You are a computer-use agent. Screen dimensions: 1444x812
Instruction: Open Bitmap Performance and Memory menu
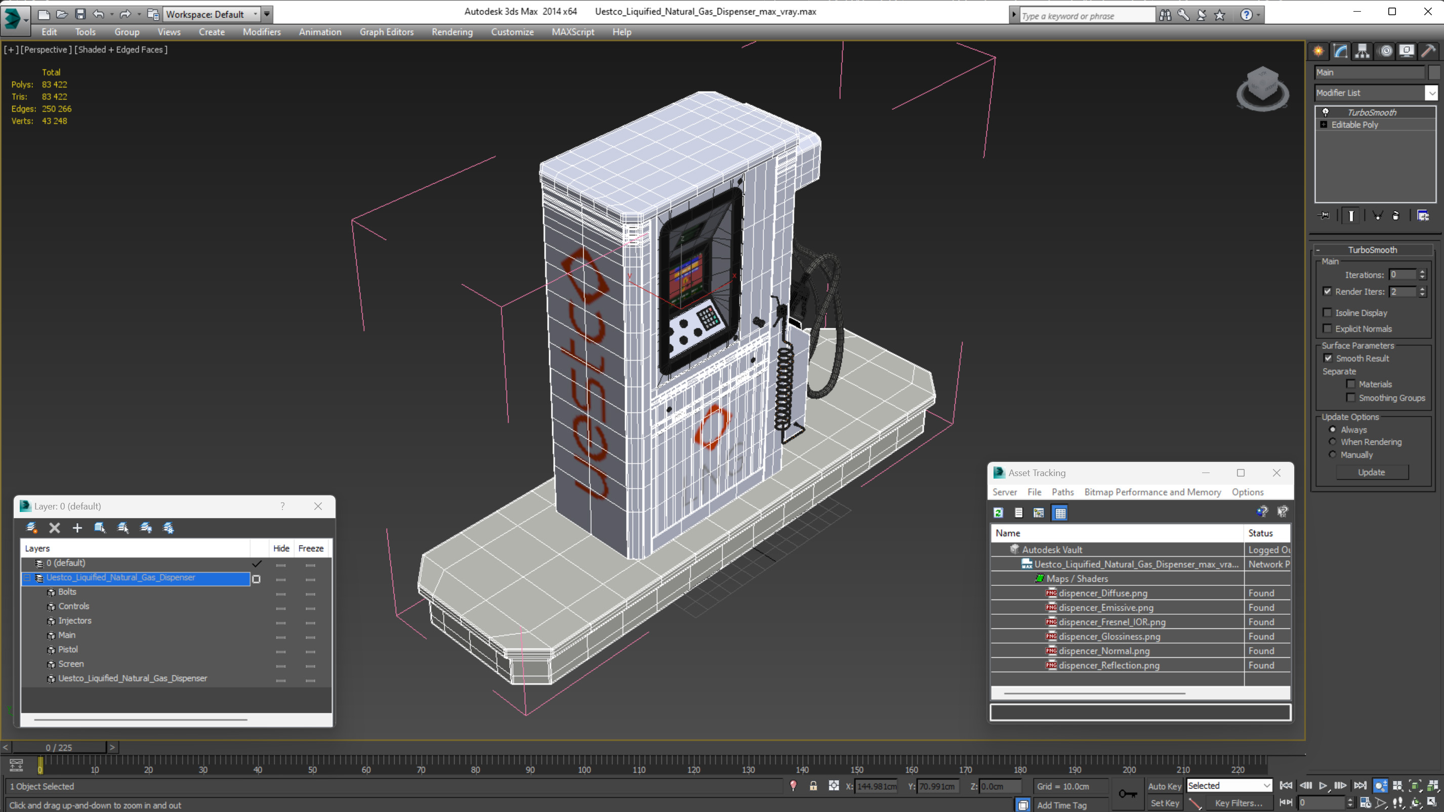coord(1152,492)
